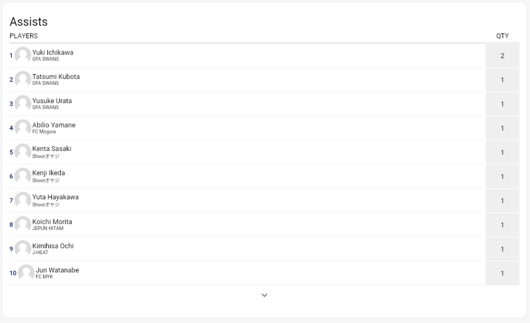Click Kenta Sasaki's profile avatar
This screenshot has width=530, height=323.
[x=23, y=152]
